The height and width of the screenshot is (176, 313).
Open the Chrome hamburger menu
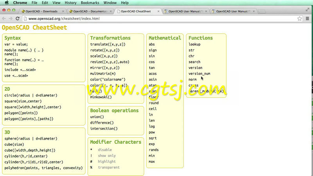[308, 18]
